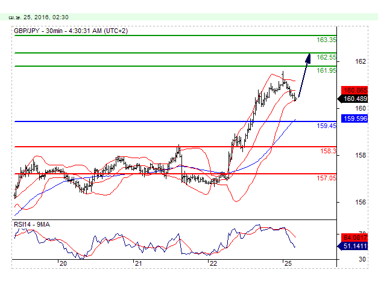
Task: Select the 162.55 resistance level label
Action: click(326, 57)
